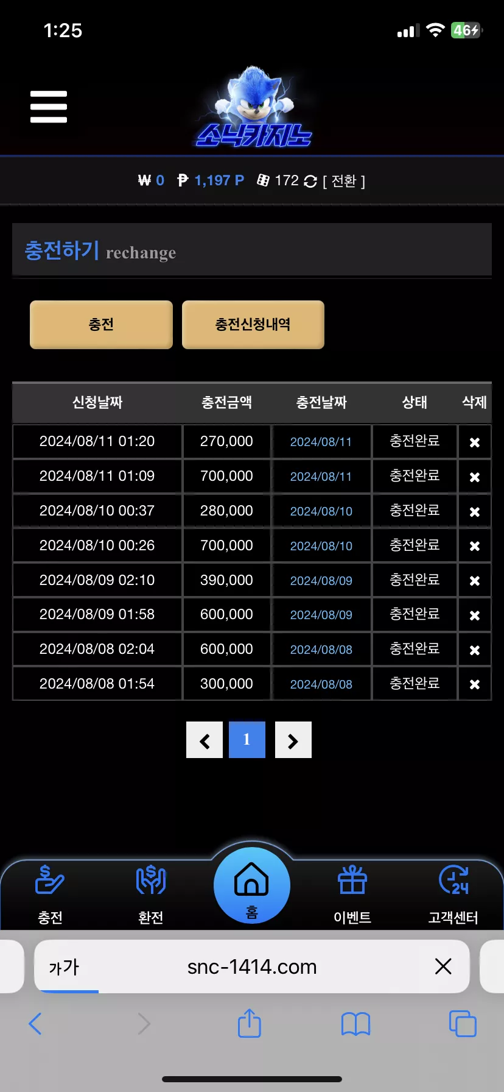Tap the 홈 home button
Viewport: 504px width, 1092px height.
[x=251, y=886]
